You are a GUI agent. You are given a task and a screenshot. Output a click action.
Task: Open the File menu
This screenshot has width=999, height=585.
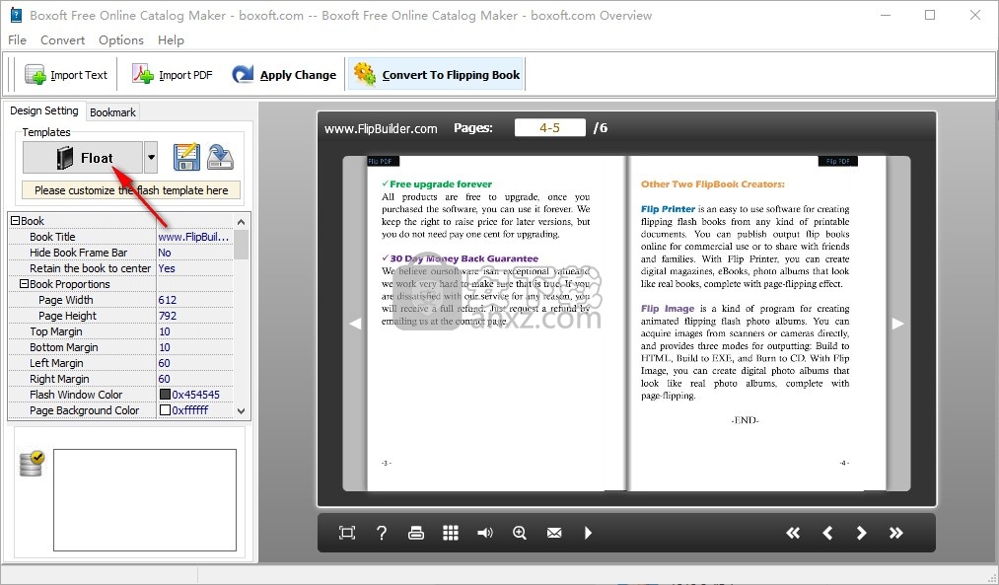tap(17, 39)
